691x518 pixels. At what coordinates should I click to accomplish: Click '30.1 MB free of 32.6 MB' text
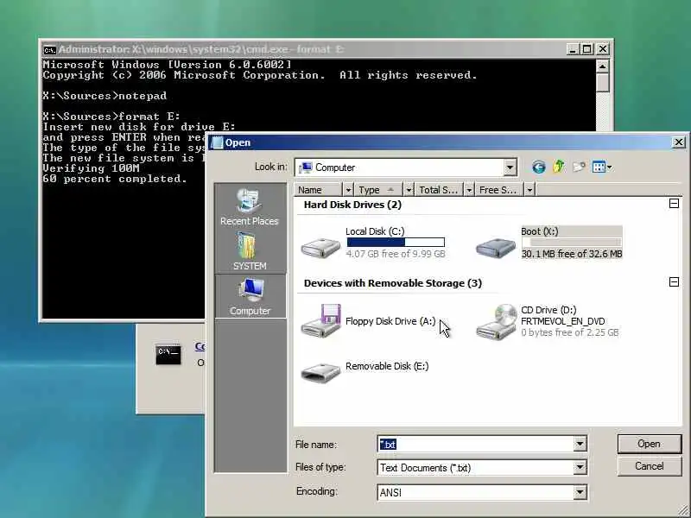pos(572,254)
